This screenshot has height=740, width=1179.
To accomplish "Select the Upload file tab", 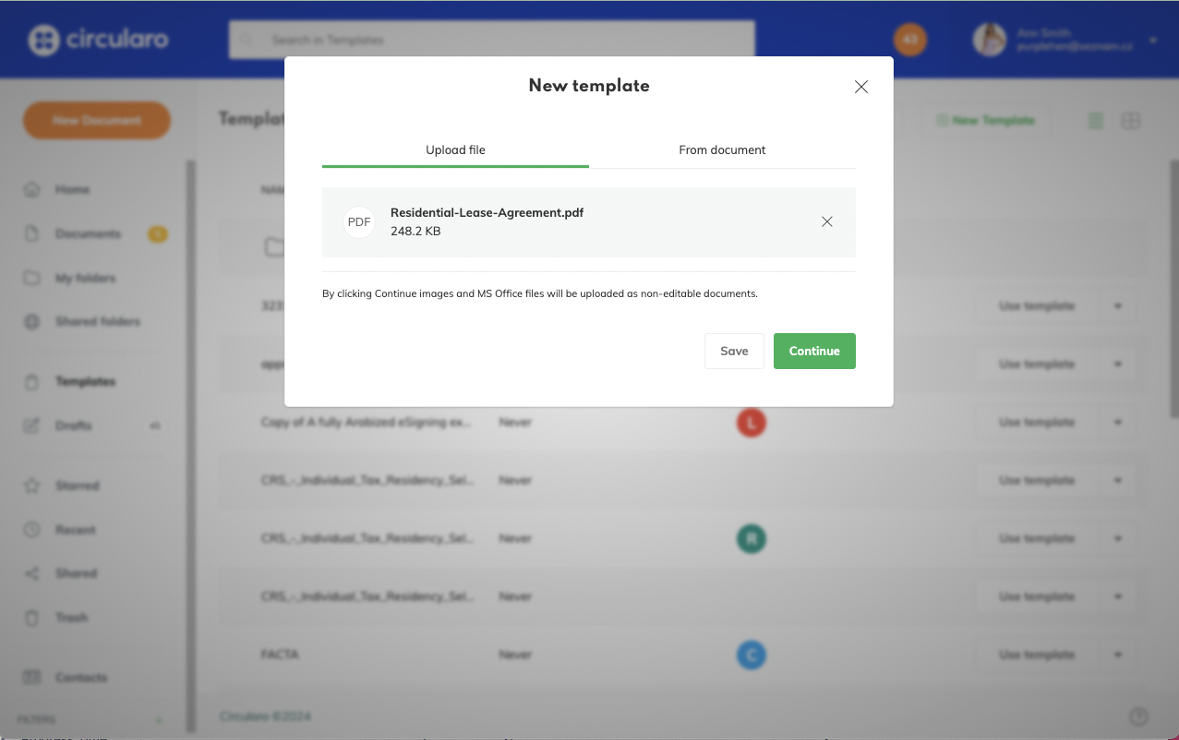I will [455, 149].
